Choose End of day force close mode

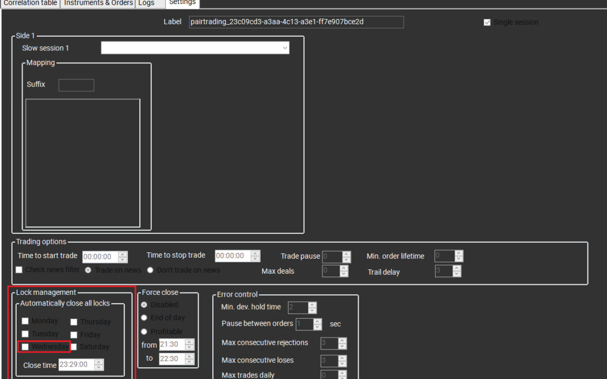(143, 317)
